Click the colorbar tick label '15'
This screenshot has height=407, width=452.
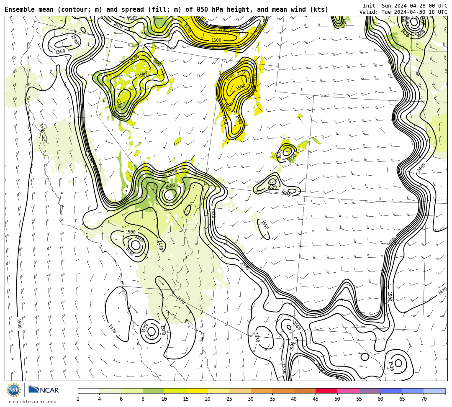tap(186, 399)
